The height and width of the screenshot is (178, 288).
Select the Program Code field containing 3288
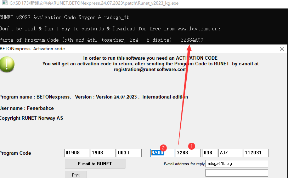pos(188,153)
